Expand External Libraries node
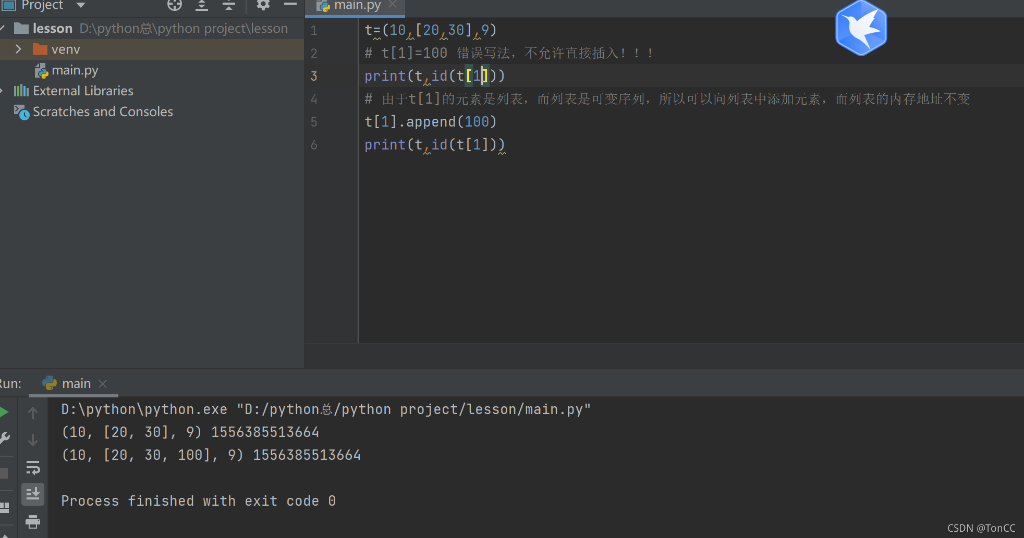Image resolution: width=1024 pixels, height=538 pixels. [x=2, y=91]
